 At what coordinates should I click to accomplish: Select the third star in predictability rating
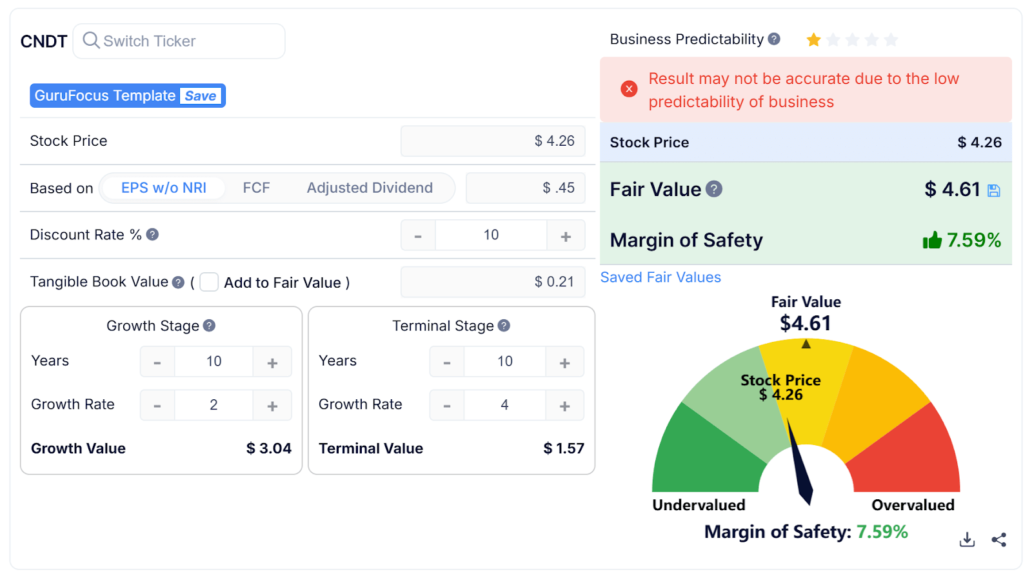click(852, 39)
